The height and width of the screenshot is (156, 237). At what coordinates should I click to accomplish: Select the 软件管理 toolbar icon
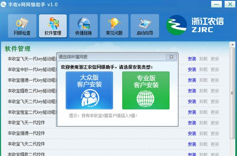pos(53,26)
